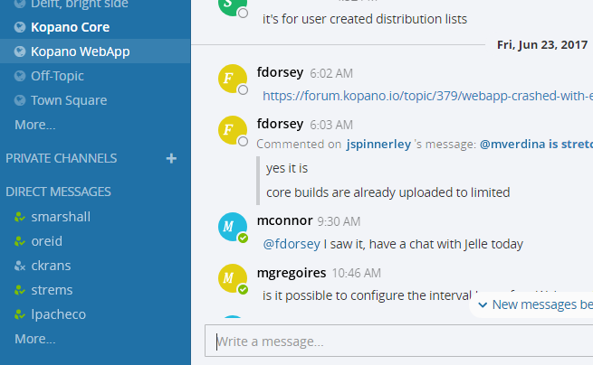Click the offline status icon beside ckrans
593x365 pixels.
[x=21, y=266]
